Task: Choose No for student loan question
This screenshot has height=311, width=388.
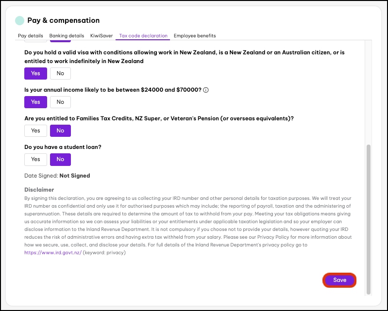Action: point(60,159)
